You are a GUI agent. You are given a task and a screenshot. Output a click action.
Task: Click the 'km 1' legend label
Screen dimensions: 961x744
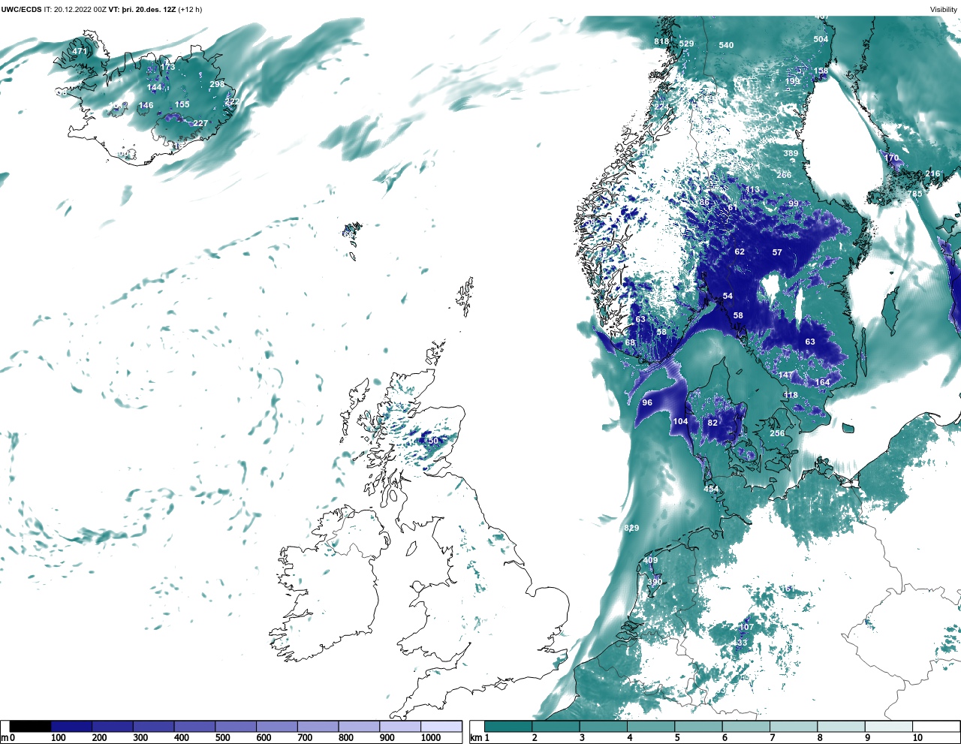point(479,738)
